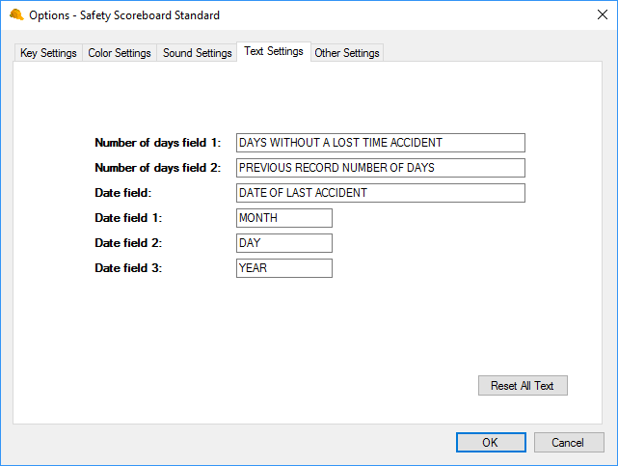
Task: Close the Options dialog window
Action: click(595, 15)
